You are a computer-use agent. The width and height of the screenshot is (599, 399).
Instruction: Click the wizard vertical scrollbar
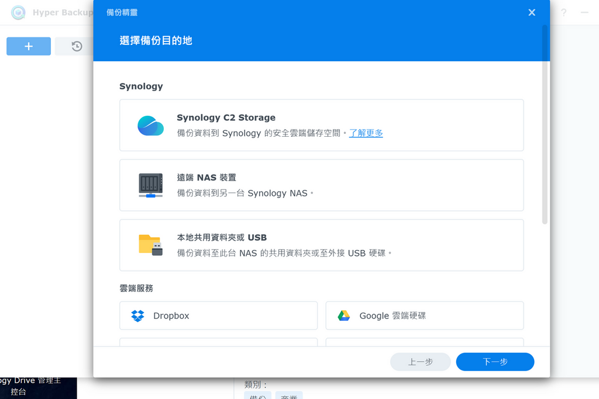click(545, 125)
